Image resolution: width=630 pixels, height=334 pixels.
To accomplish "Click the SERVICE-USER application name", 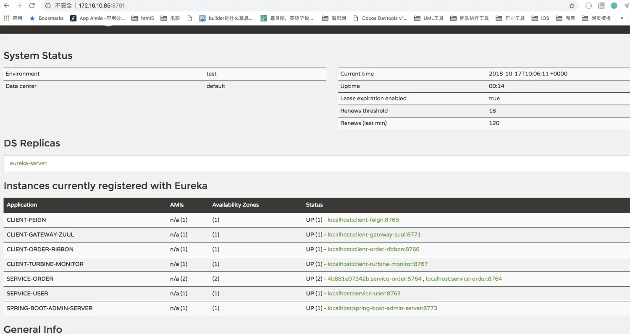I will [x=27, y=293].
